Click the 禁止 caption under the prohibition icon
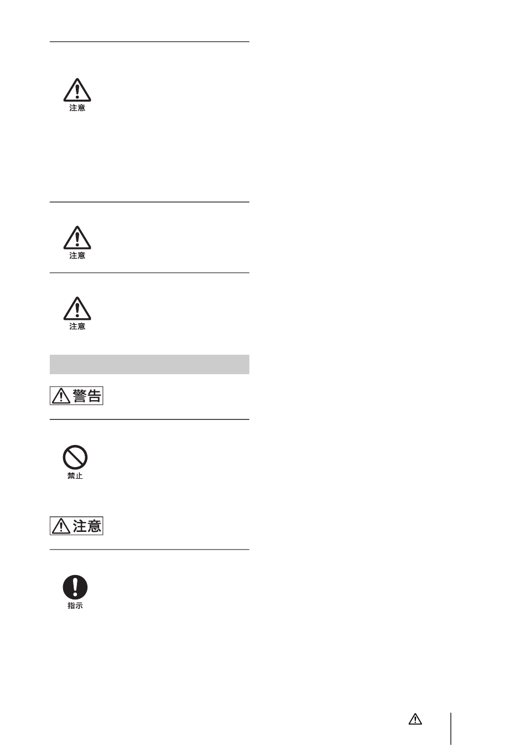Image resolution: width=526 pixels, height=745 pixels. tap(75, 477)
